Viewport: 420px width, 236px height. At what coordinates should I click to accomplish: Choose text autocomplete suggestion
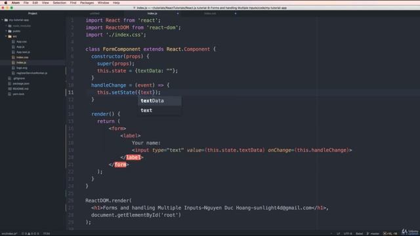[x=159, y=110]
